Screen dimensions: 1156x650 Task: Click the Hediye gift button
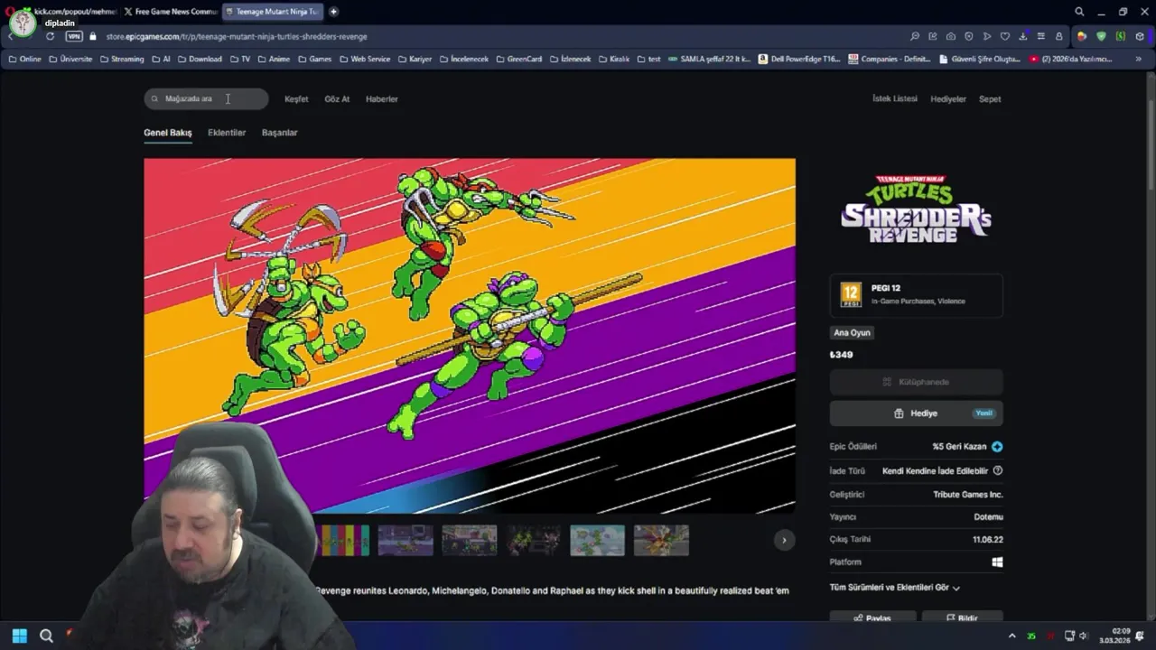coord(916,413)
